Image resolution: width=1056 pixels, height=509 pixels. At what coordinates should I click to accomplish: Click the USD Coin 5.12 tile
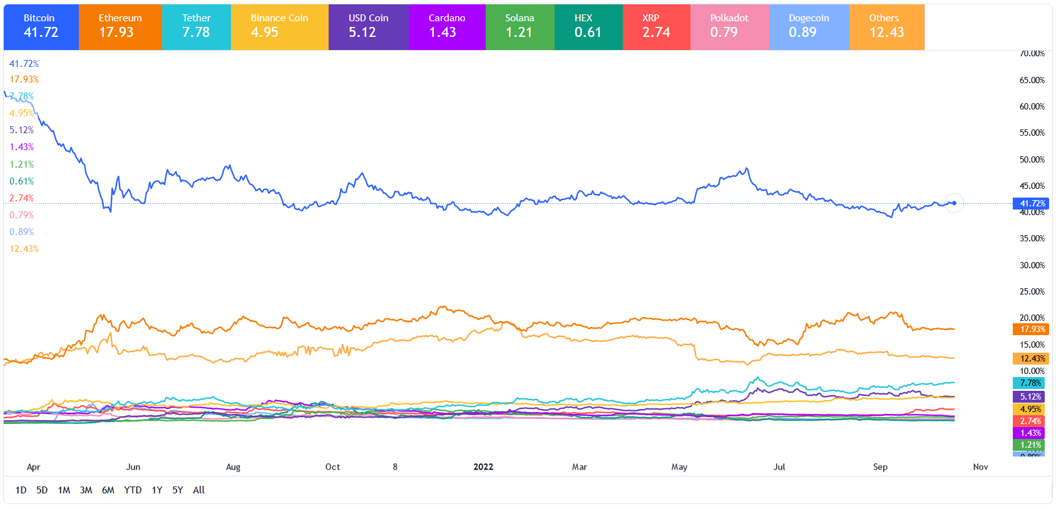click(x=368, y=27)
